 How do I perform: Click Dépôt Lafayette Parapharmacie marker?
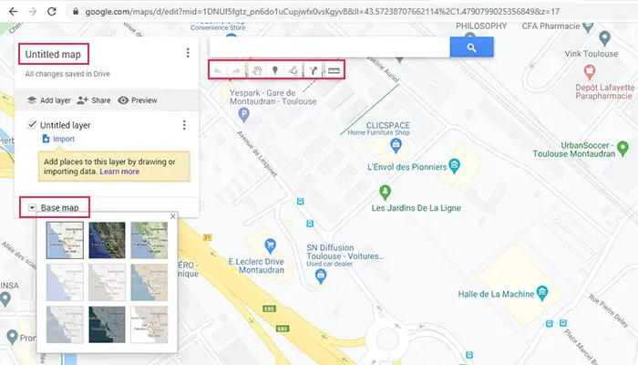pos(589,72)
